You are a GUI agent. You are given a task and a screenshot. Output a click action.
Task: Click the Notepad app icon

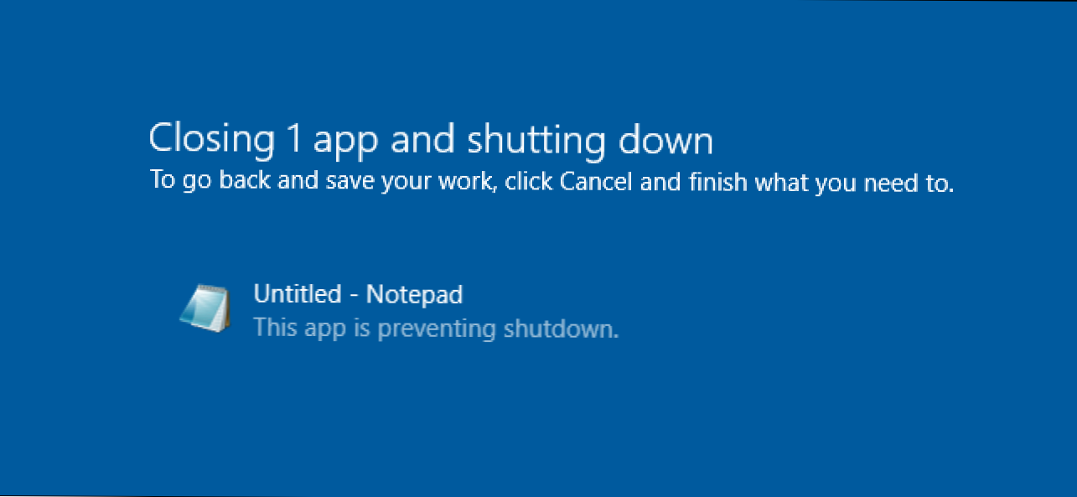(204, 308)
